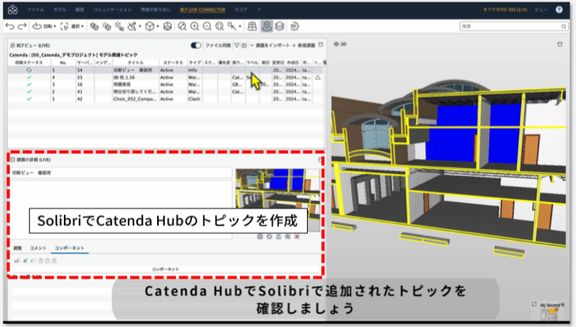Select the Zoom In magnifier tool
The image size is (576, 327).
(x=194, y=26)
